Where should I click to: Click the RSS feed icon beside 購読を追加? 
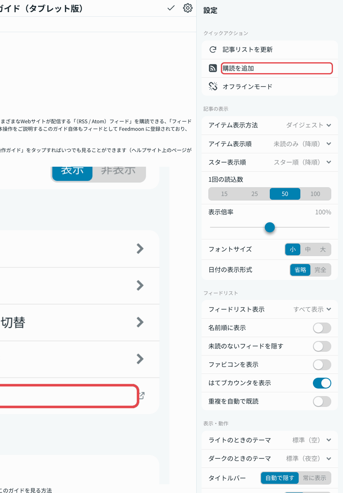click(213, 68)
